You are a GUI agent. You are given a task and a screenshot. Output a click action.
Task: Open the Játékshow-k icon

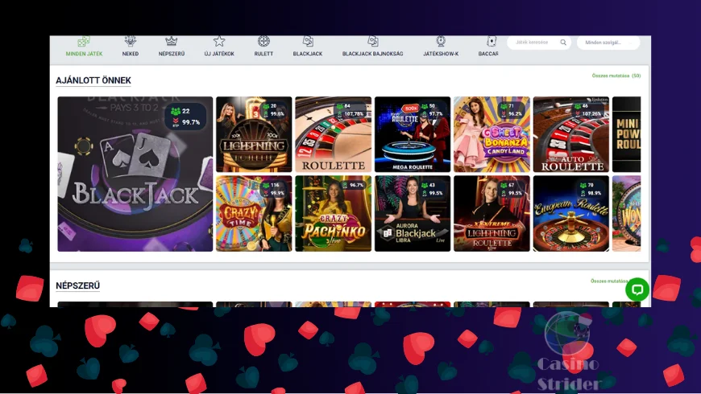tap(441, 41)
